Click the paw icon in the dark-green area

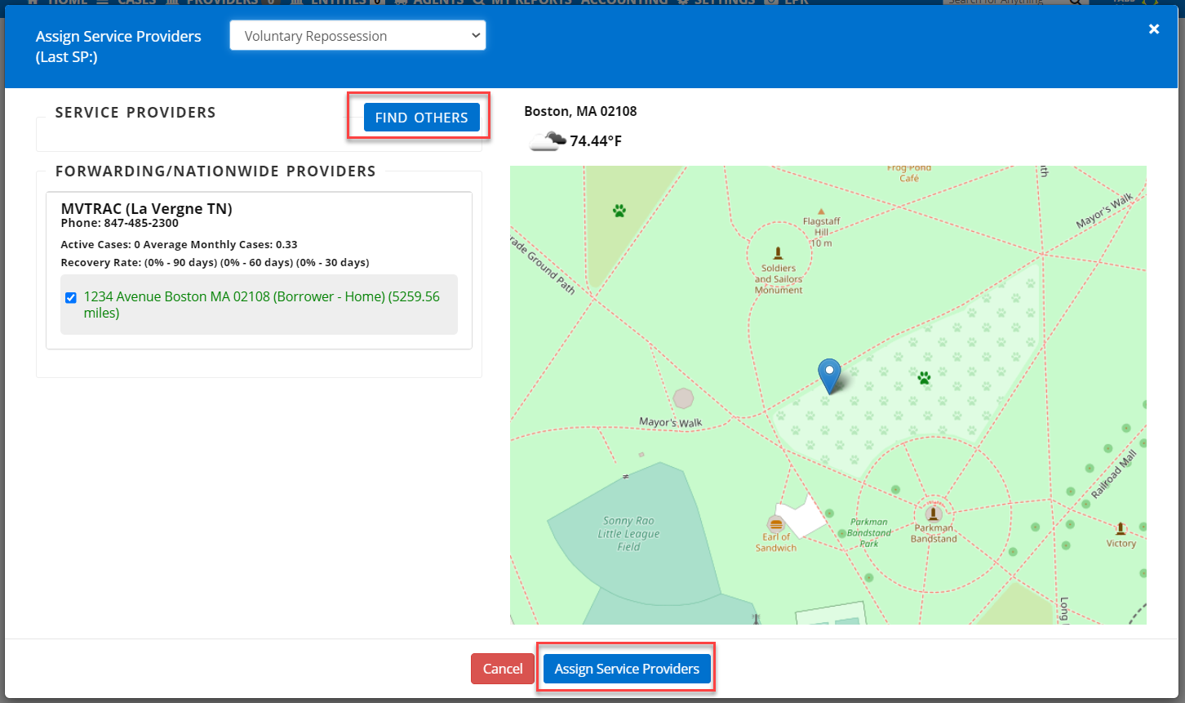(619, 211)
